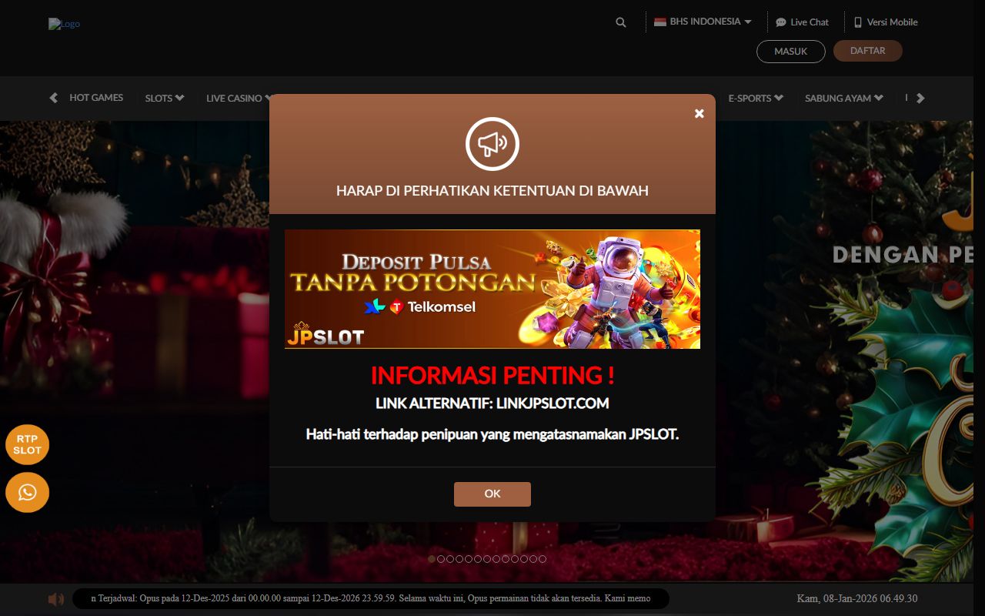Viewport: 985px width, 616px height.
Task: Expand the Slots menu
Action: [x=165, y=98]
